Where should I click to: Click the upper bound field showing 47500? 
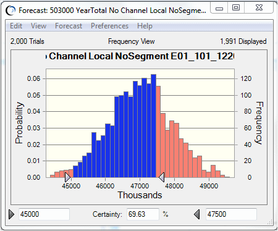click(x=231, y=214)
